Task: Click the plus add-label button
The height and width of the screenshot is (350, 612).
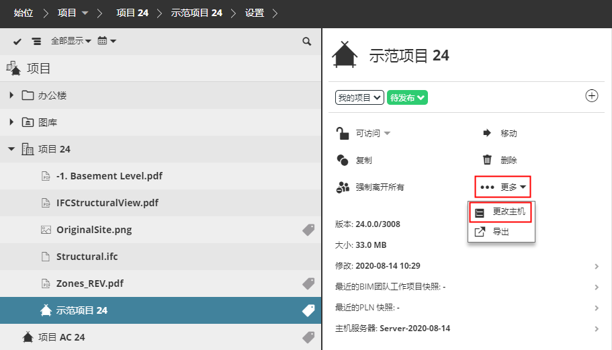Action: pos(592,95)
